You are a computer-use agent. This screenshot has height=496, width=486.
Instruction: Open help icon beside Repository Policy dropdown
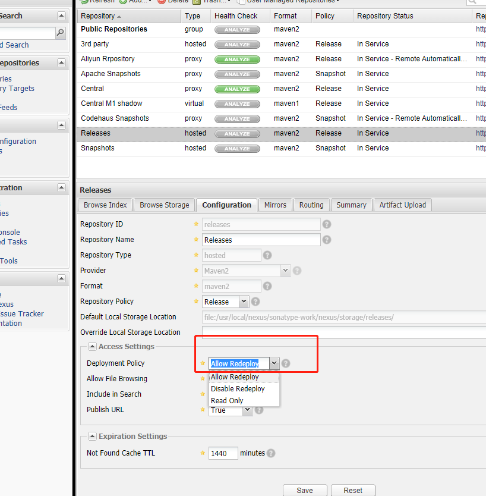click(x=255, y=302)
